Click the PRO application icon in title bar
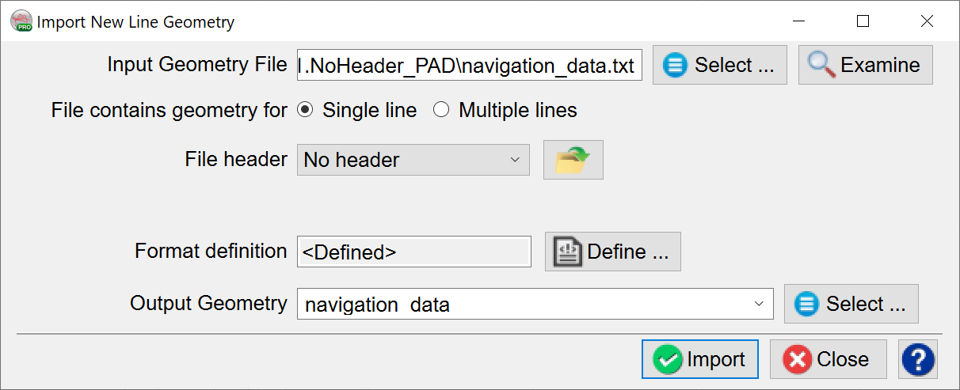Screen dimensions: 960x390 pos(21,21)
